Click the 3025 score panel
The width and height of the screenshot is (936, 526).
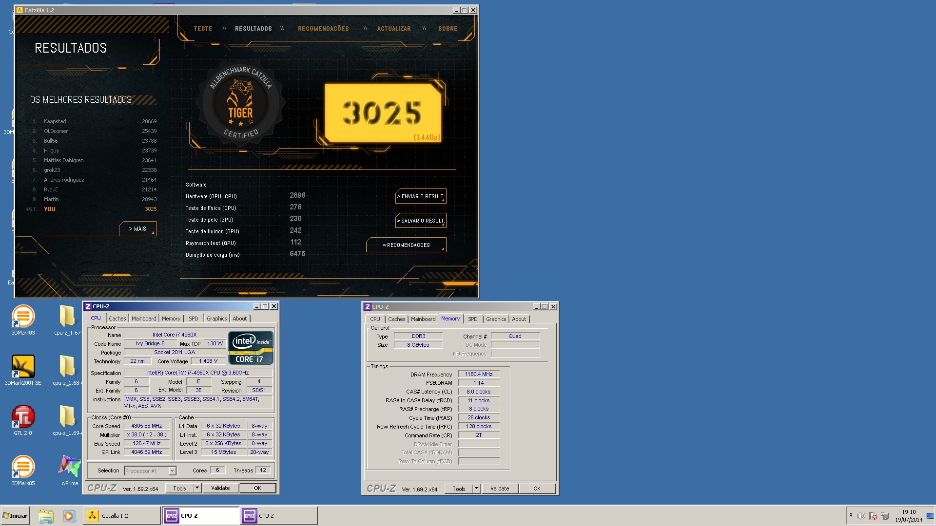[x=383, y=113]
